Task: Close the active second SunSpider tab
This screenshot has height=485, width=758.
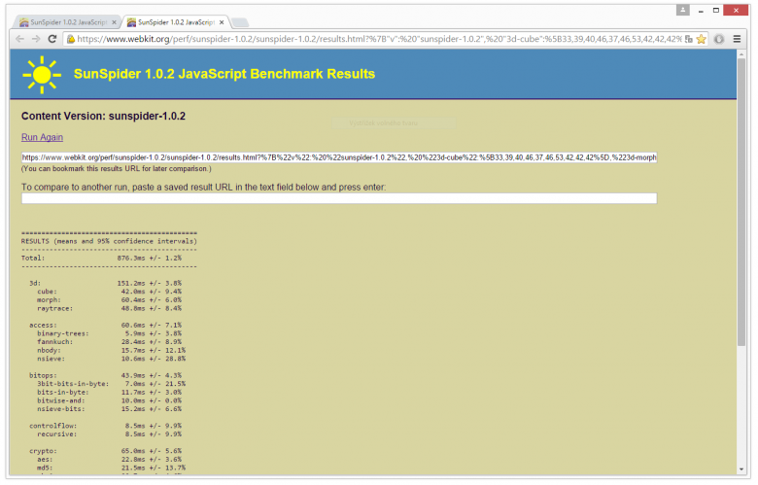Action: 222,22
